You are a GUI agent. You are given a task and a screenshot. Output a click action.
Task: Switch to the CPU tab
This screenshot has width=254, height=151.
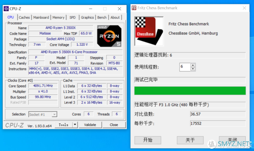click(10, 17)
